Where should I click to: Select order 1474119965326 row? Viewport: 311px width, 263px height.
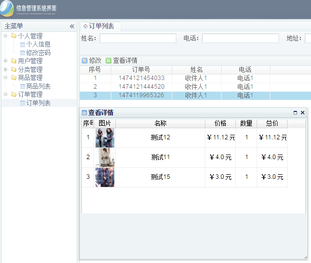195,95
